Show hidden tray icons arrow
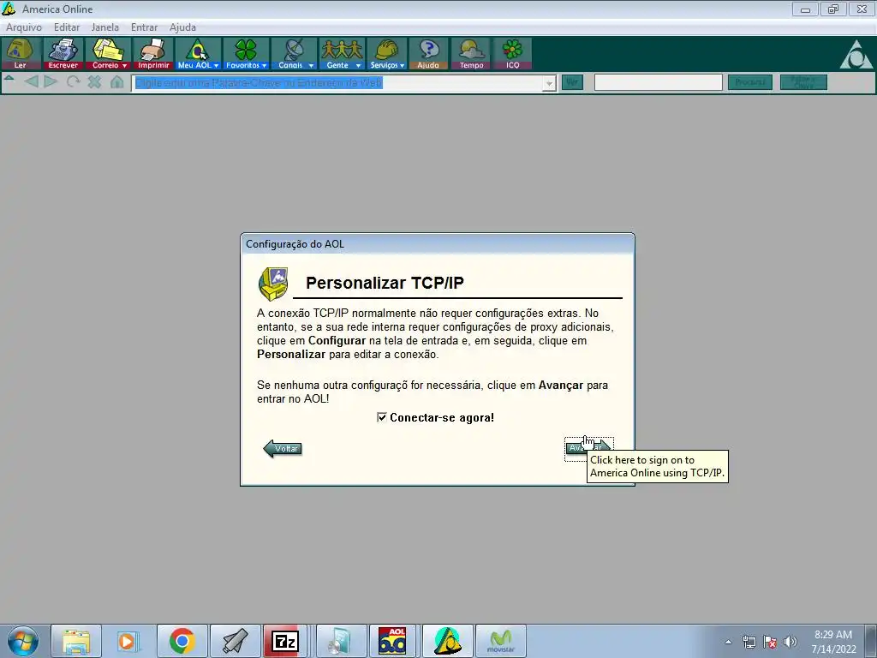The image size is (877, 658). (x=728, y=642)
